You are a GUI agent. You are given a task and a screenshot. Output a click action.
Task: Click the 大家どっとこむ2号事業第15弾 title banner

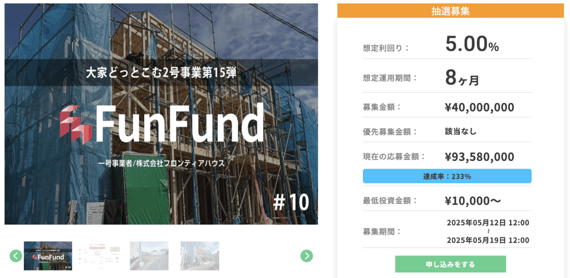(161, 72)
